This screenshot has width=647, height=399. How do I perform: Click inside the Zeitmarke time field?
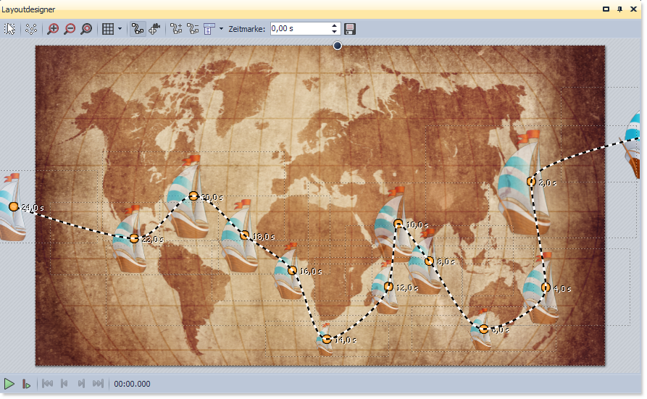tap(299, 29)
